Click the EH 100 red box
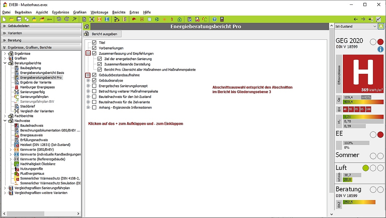Viewport: 386px width, 218px height. (368, 109)
